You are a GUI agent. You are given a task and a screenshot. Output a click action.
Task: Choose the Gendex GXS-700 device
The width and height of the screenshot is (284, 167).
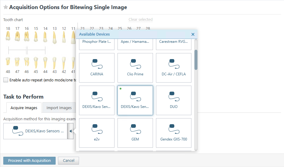[173, 133]
